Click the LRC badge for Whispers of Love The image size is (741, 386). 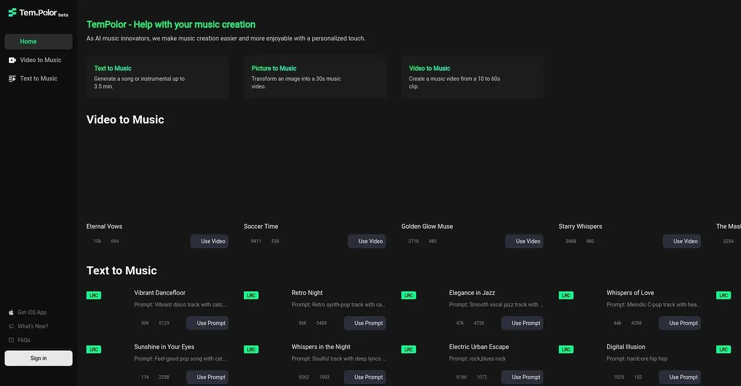click(x=566, y=295)
